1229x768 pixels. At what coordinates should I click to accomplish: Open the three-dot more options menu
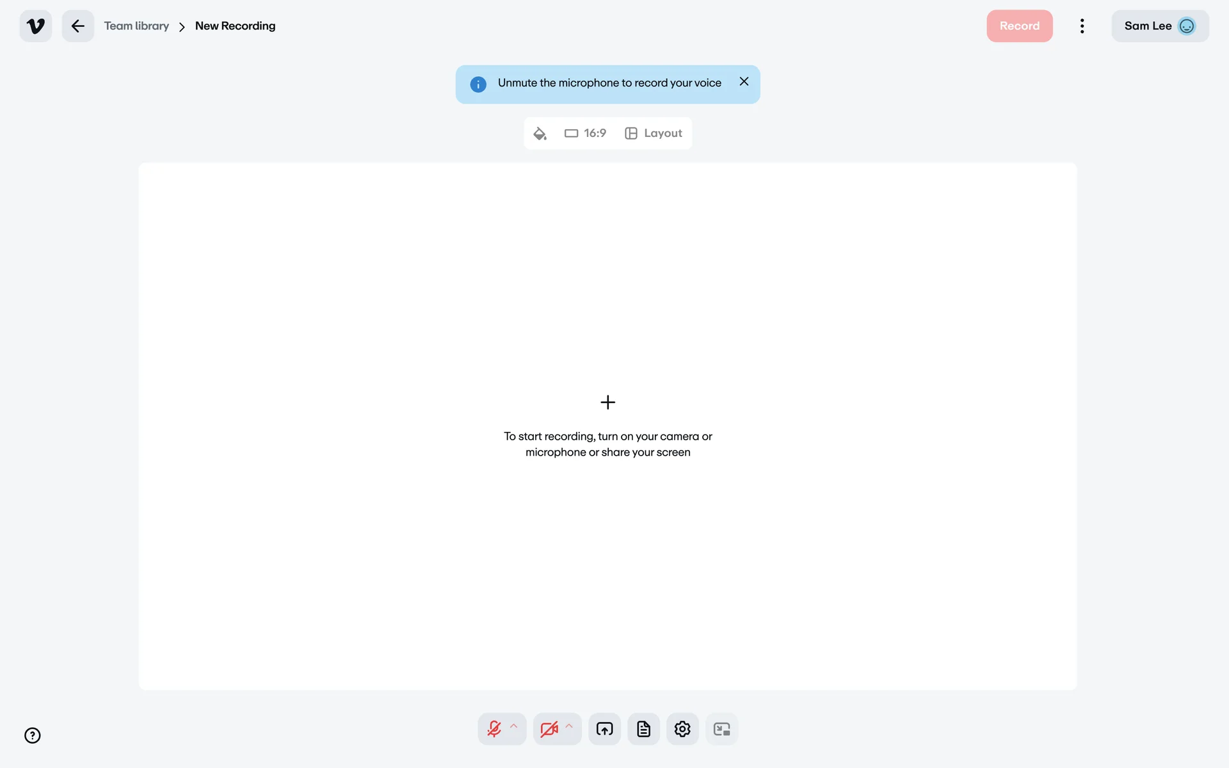click(1082, 26)
